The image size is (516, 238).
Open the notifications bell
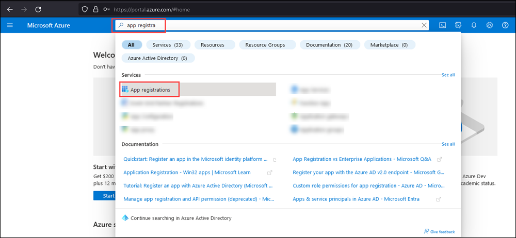click(474, 25)
